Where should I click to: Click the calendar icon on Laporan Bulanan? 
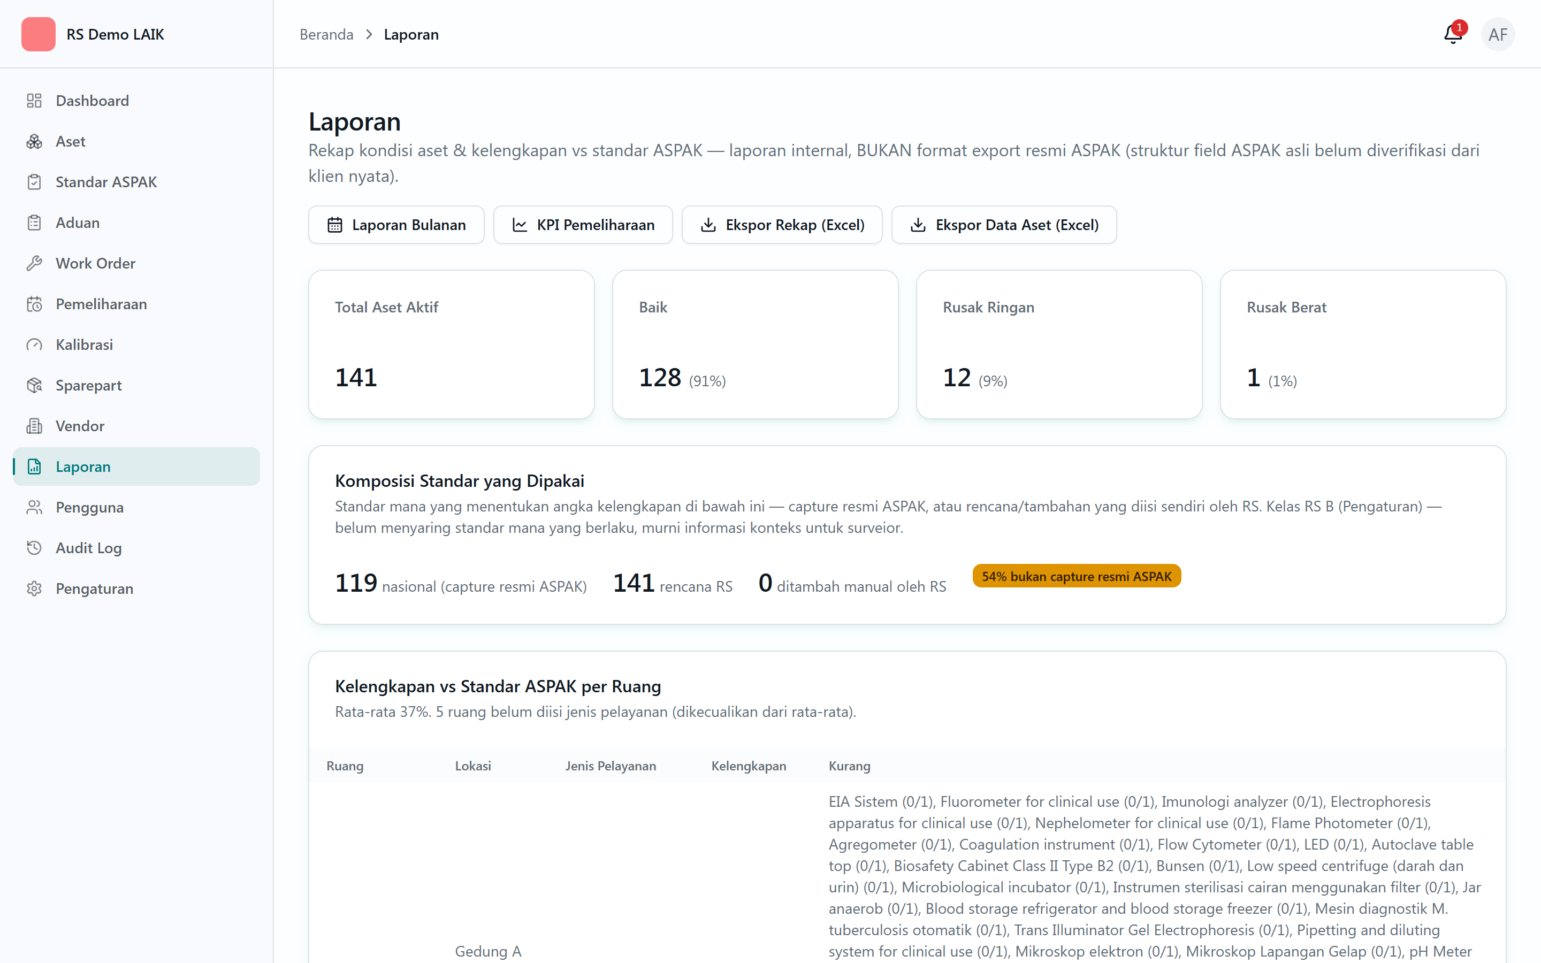[335, 225]
